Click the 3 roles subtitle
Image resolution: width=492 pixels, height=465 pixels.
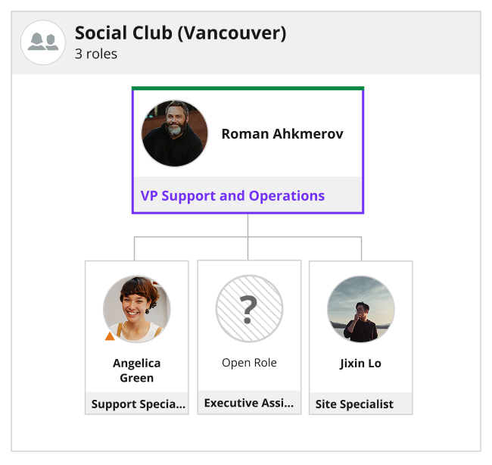(96, 54)
